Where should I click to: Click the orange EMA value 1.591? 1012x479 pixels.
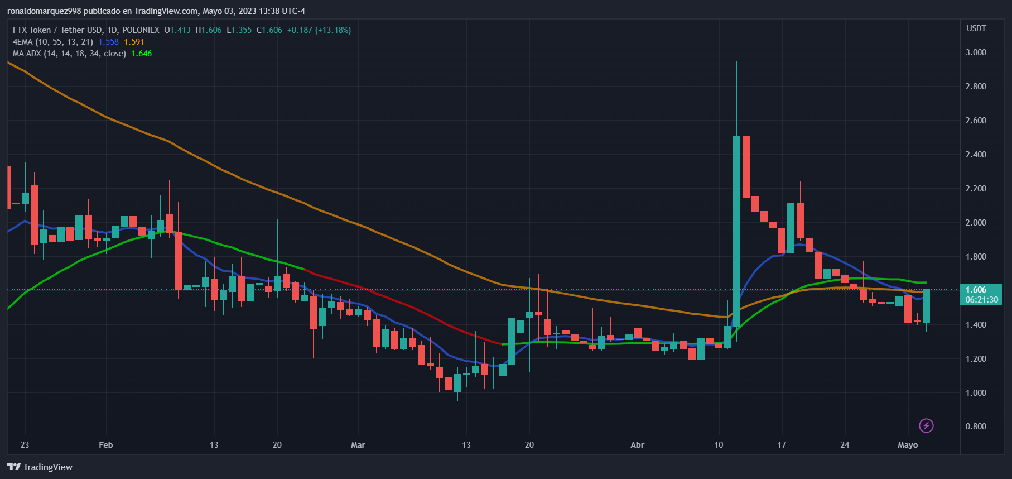point(134,42)
